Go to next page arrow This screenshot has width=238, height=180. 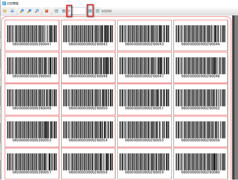point(90,11)
